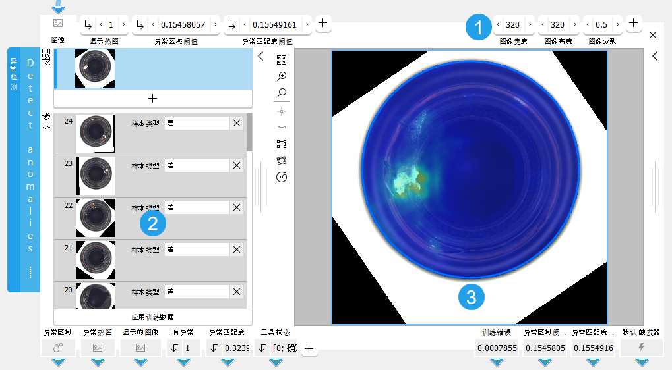The height and width of the screenshot is (370, 672).
Task: Collapse the right side panel chevron
Action: tap(655, 57)
